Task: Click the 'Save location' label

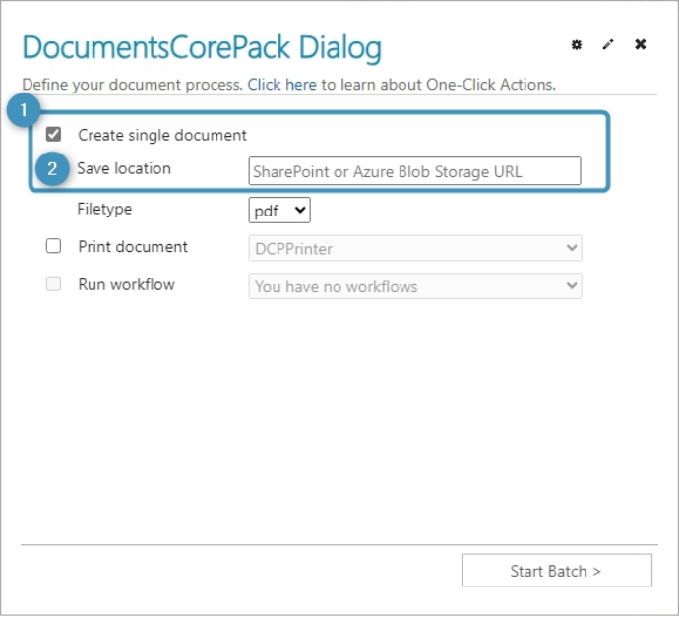Action: (124, 169)
